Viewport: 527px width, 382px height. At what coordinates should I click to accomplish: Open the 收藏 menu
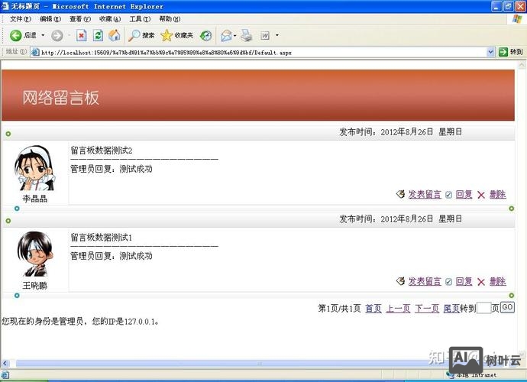click(x=110, y=19)
